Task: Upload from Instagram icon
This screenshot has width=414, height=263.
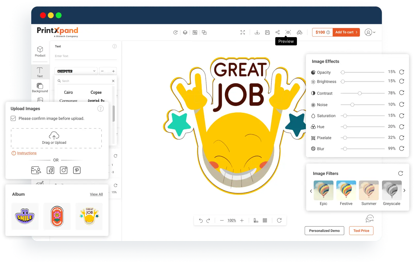Action: [64, 170]
